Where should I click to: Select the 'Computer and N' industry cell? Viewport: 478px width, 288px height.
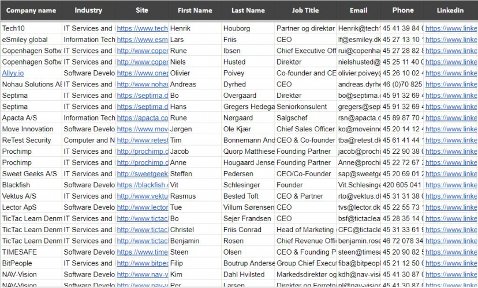pos(88,141)
